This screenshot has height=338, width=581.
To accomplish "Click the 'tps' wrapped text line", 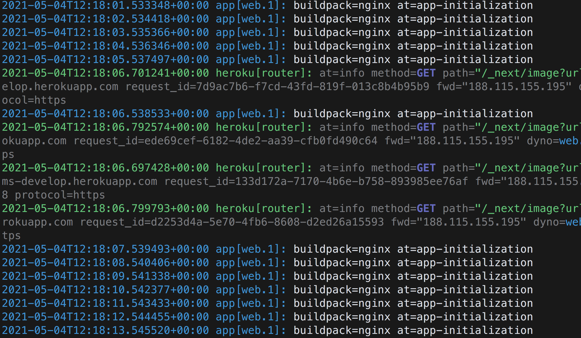I will 11,236.
